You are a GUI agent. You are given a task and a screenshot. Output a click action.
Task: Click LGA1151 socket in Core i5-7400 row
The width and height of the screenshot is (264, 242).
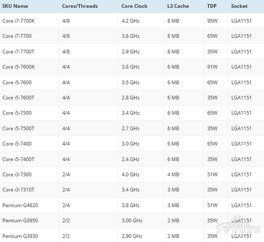pos(242,143)
